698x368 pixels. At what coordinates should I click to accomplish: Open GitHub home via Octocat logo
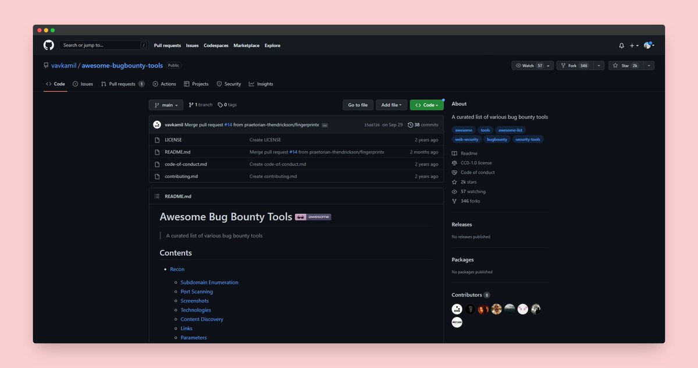tap(48, 45)
